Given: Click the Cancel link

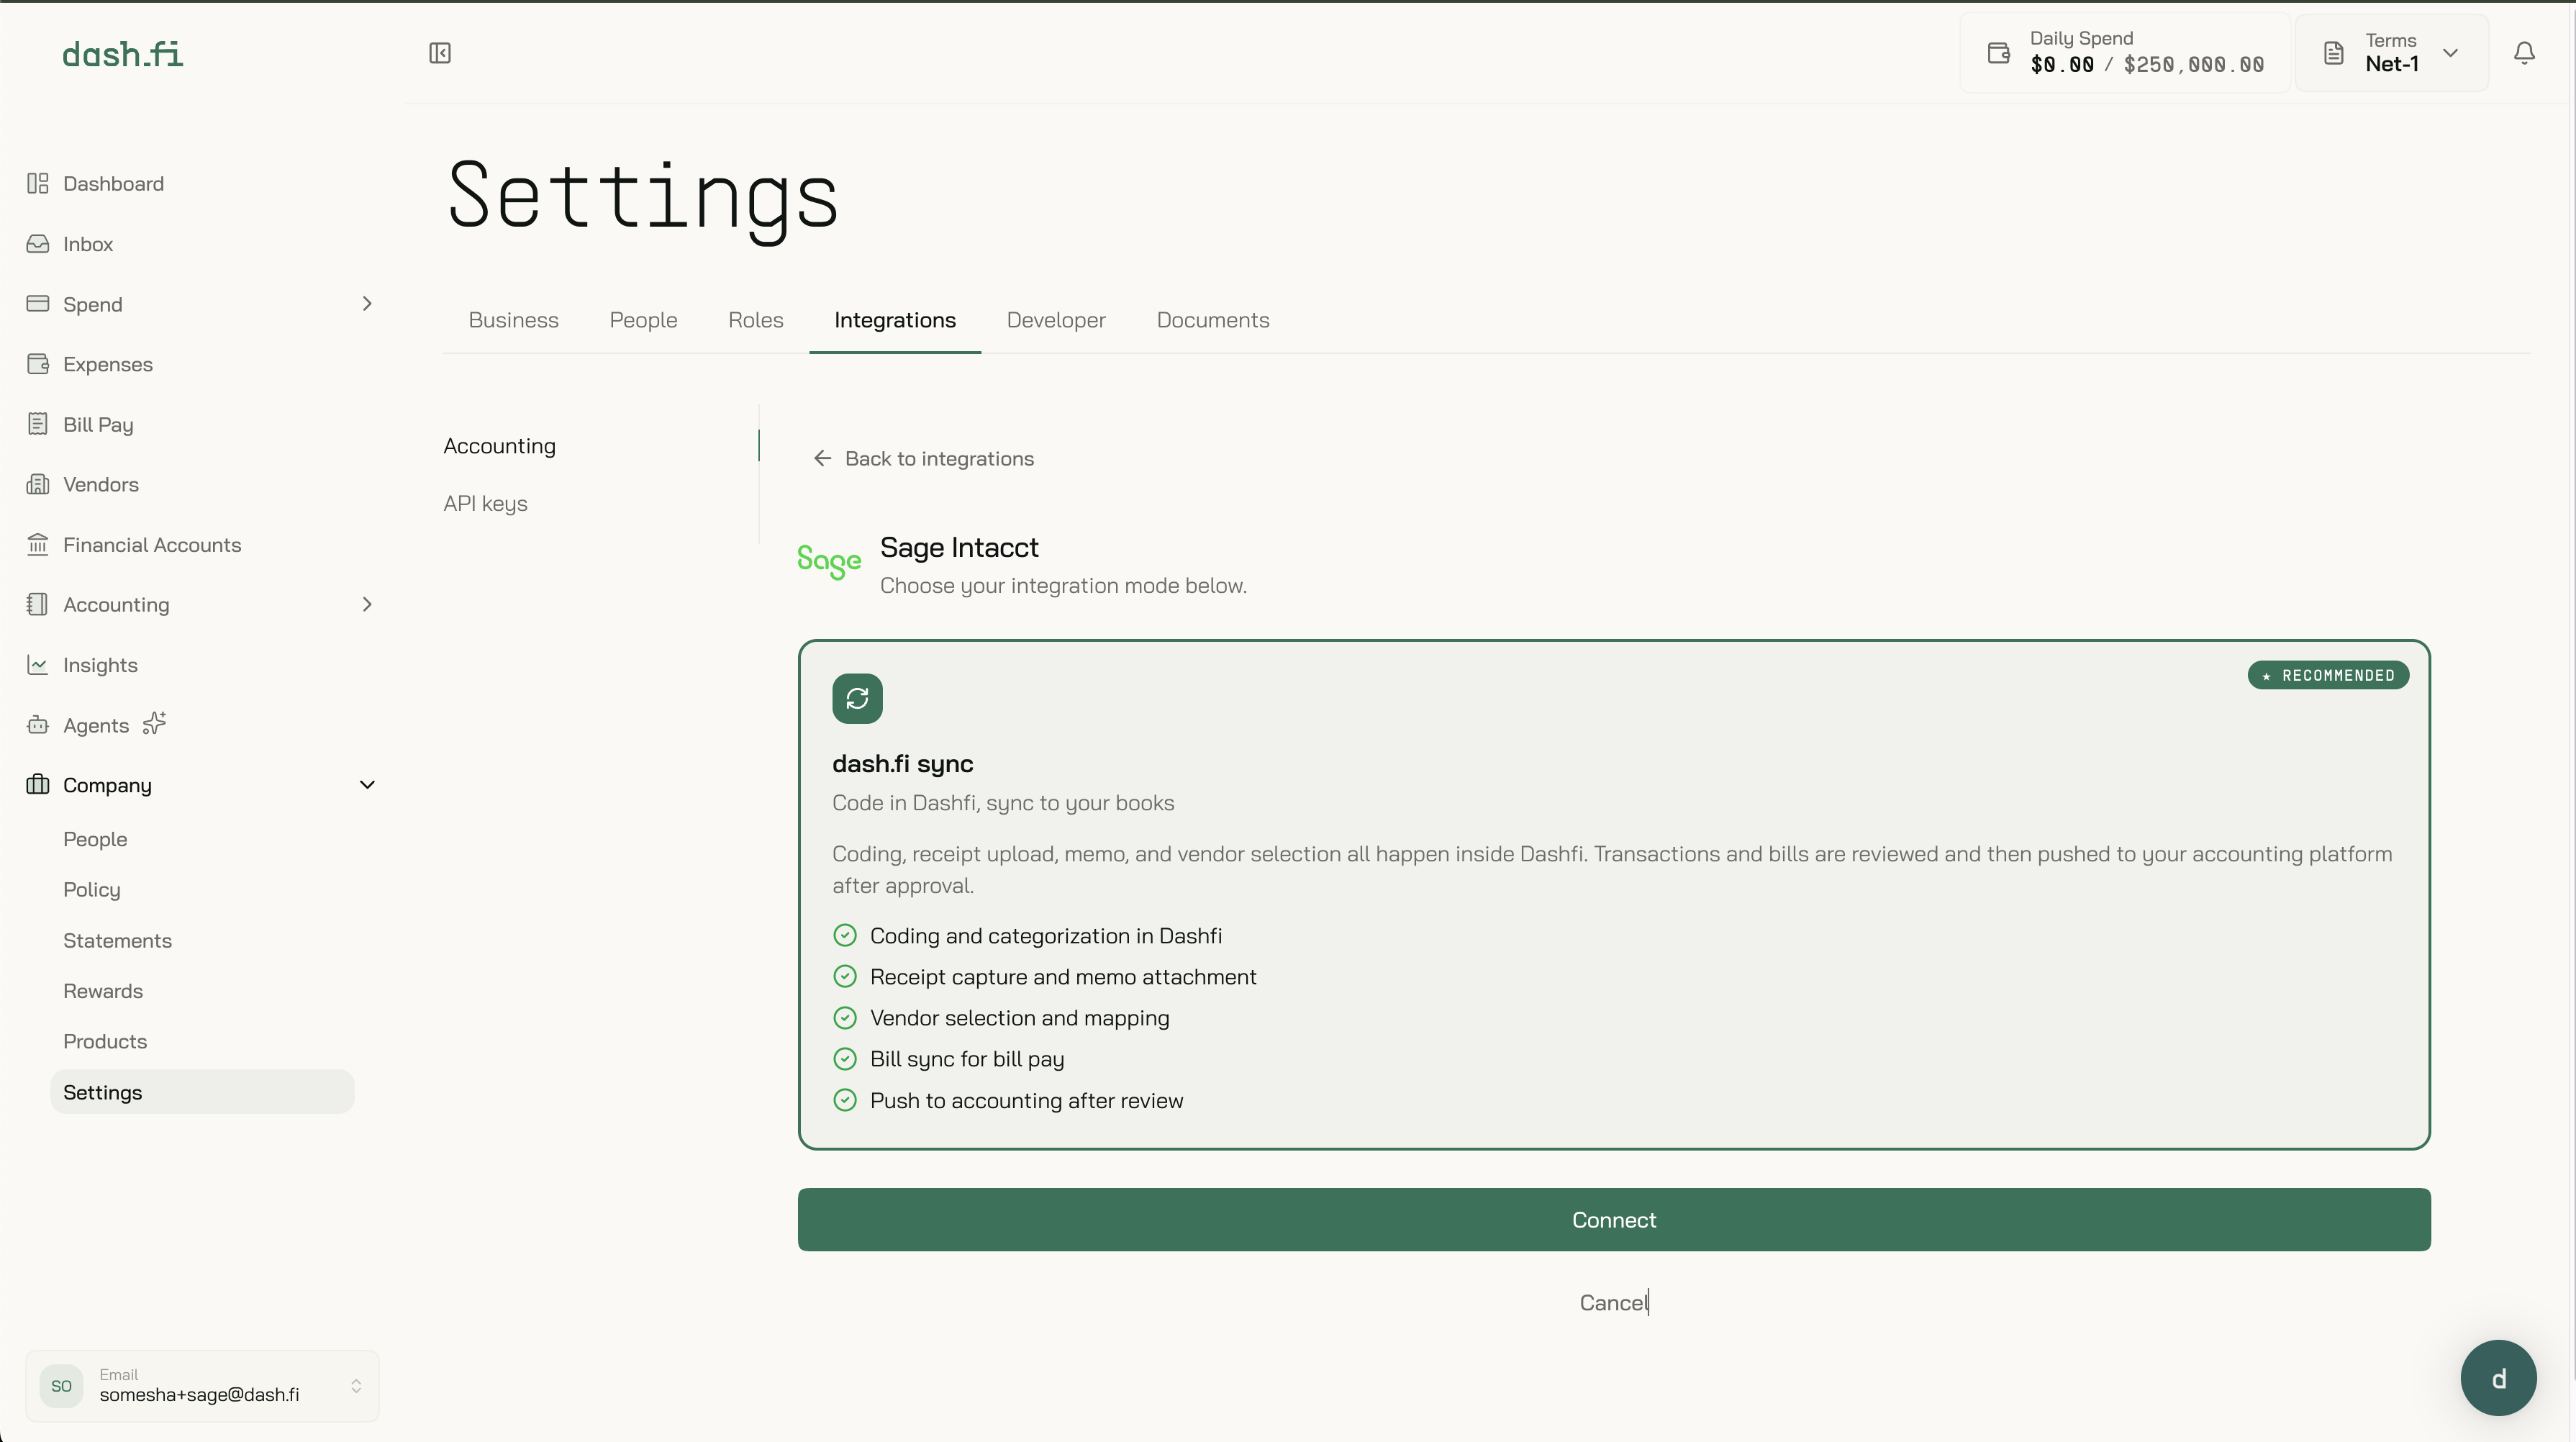Looking at the screenshot, I should [1614, 1303].
